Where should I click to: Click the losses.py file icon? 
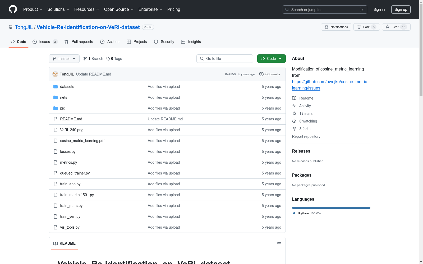(56, 152)
